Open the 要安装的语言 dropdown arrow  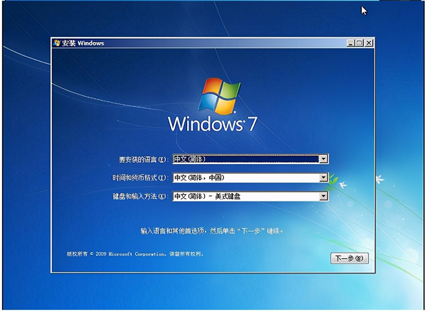323,159
